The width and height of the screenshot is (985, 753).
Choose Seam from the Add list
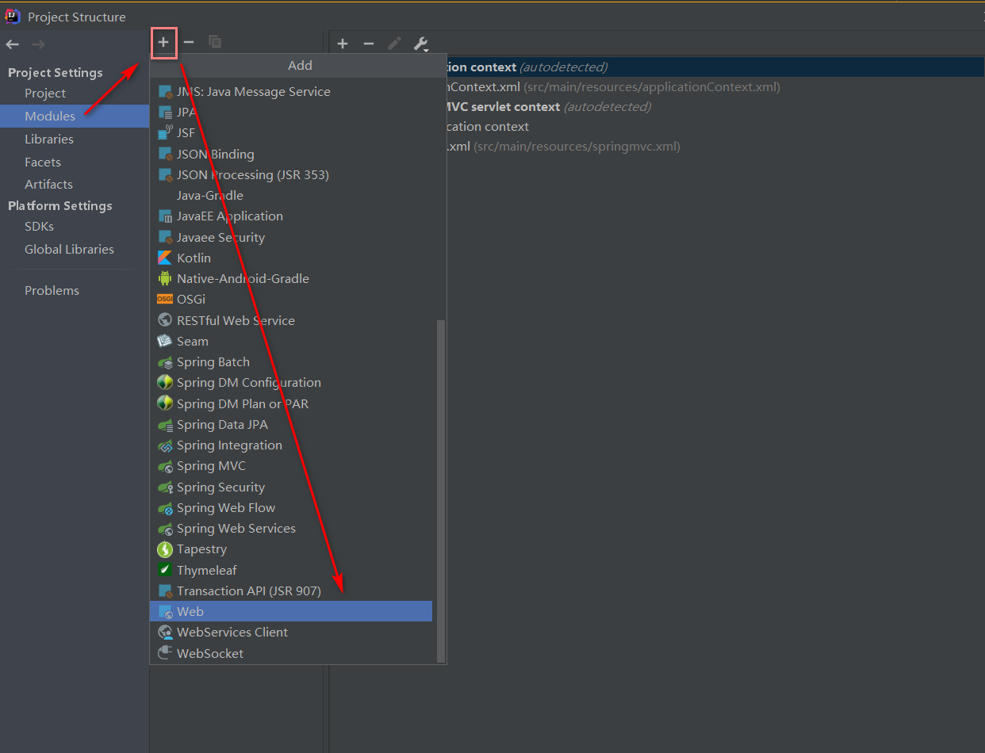(x=292, y=341)
